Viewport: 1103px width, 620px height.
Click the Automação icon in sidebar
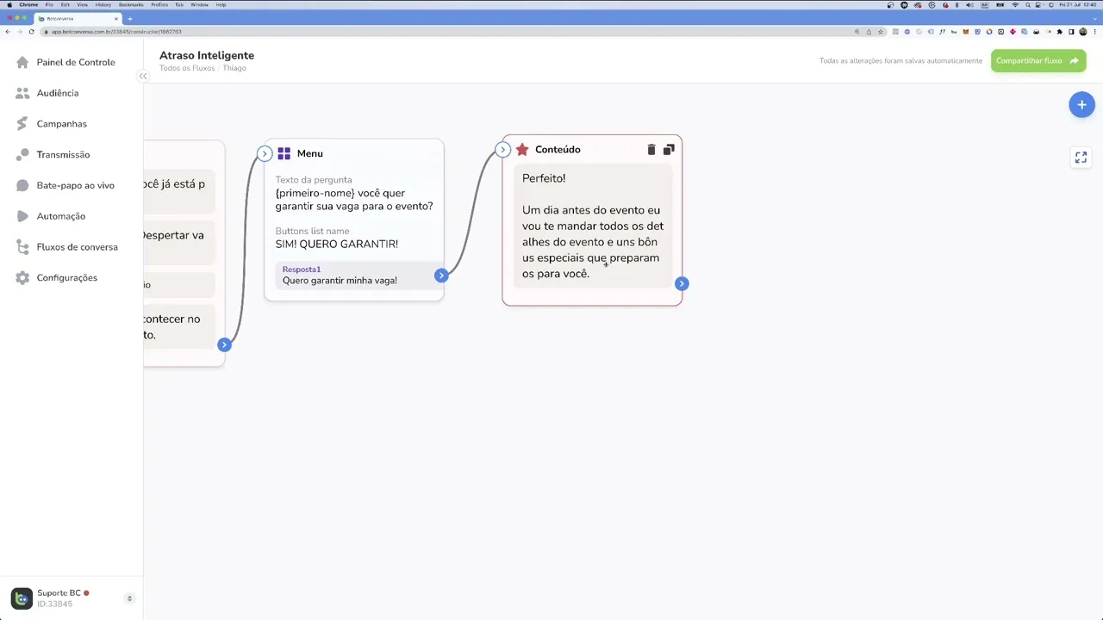pos(22,216)
